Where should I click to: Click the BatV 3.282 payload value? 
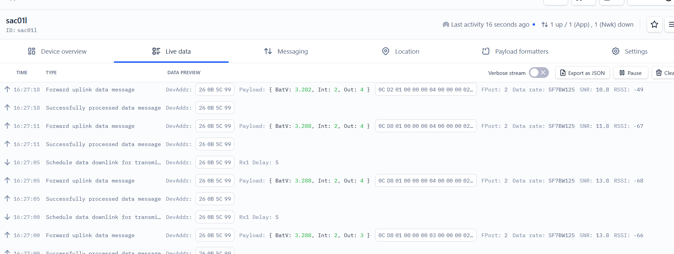[303, 89]
